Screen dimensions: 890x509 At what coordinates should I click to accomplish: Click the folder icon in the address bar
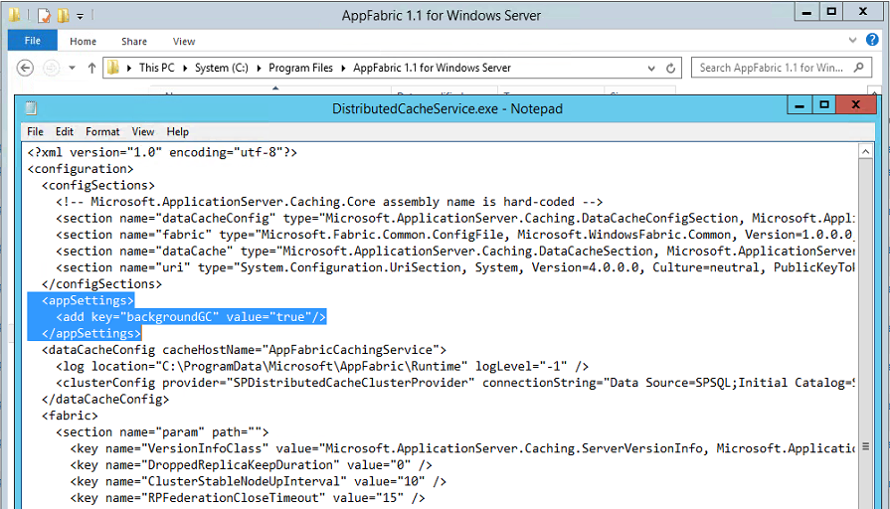pos(113,68)
